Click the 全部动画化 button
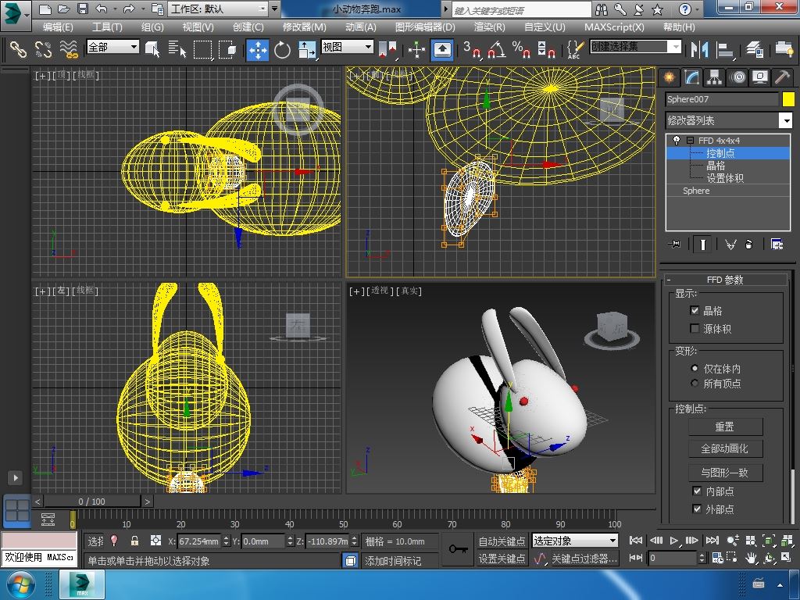800x600 pixels. point(724,449)
